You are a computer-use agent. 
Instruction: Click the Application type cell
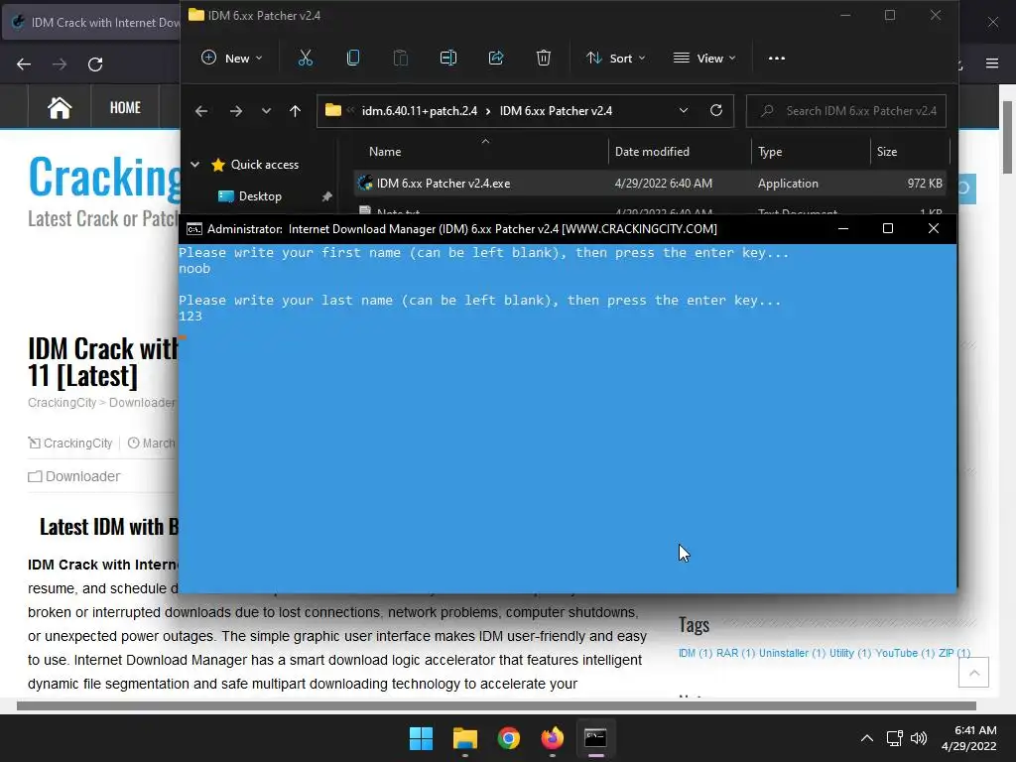[788, 184]
